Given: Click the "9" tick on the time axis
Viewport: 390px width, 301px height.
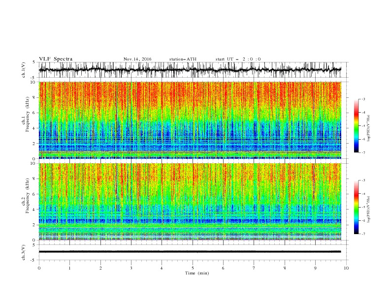Looking at the screenshot, I should pos(315,268).
